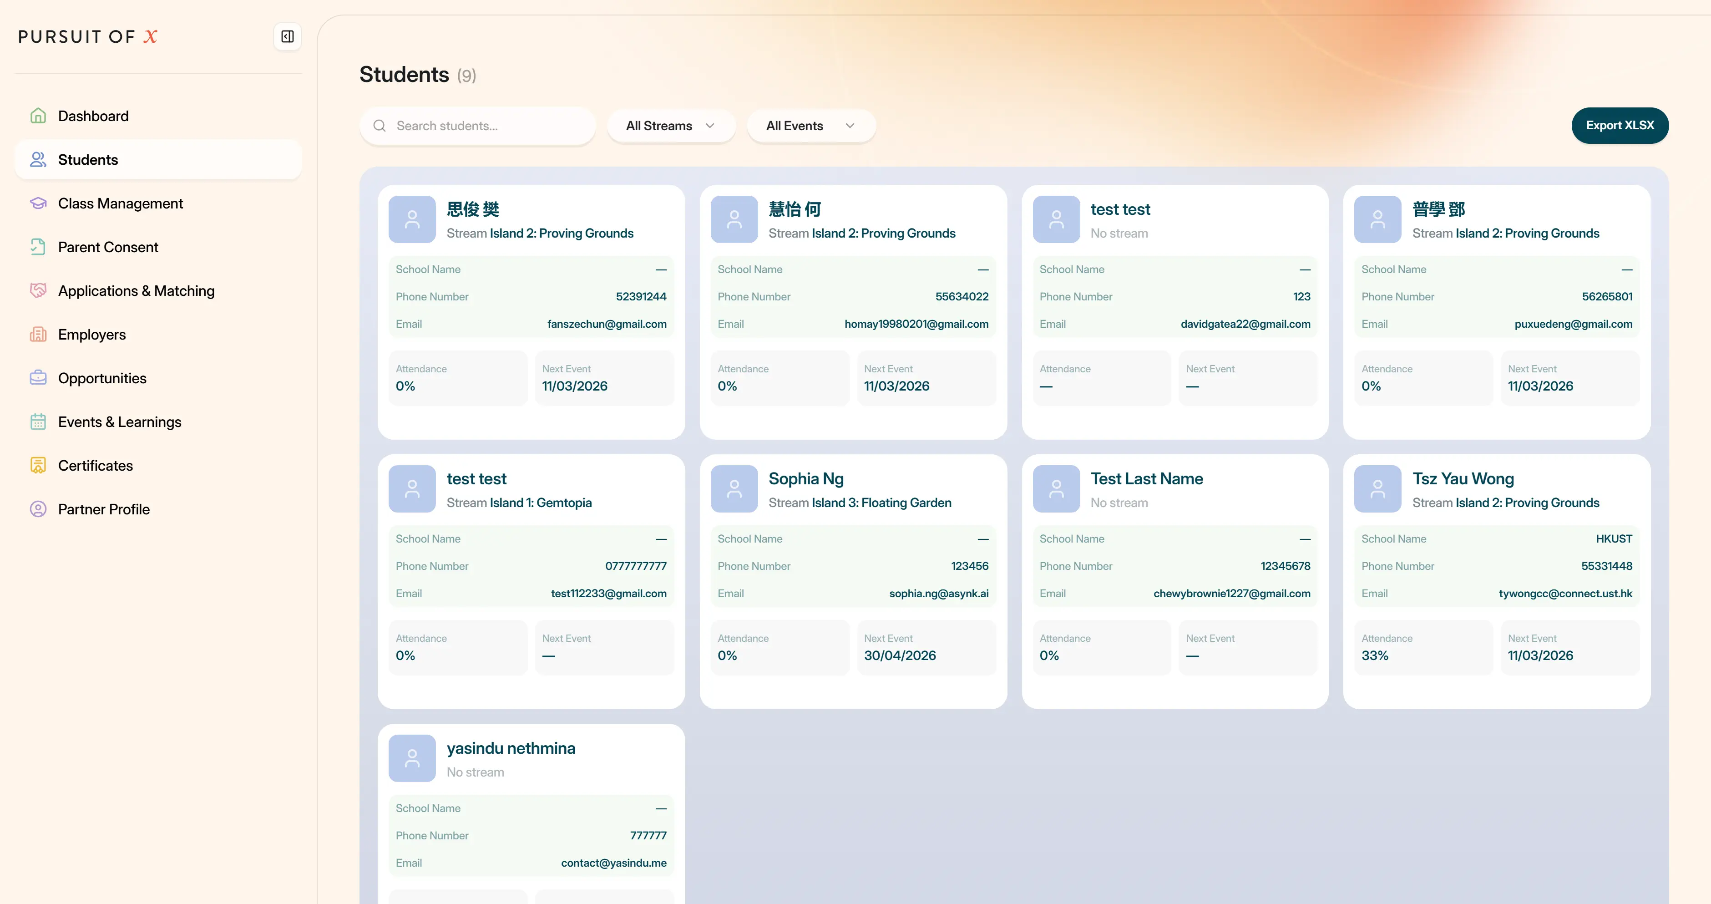Click email fanszechun@gmail.com

pyautogui.click(x=607, y=324)
